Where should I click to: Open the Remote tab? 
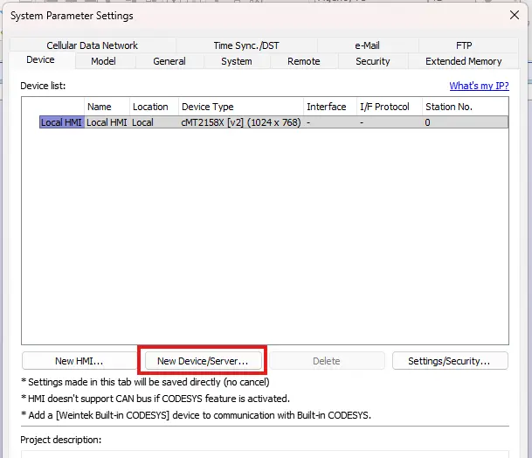(304, 61)
